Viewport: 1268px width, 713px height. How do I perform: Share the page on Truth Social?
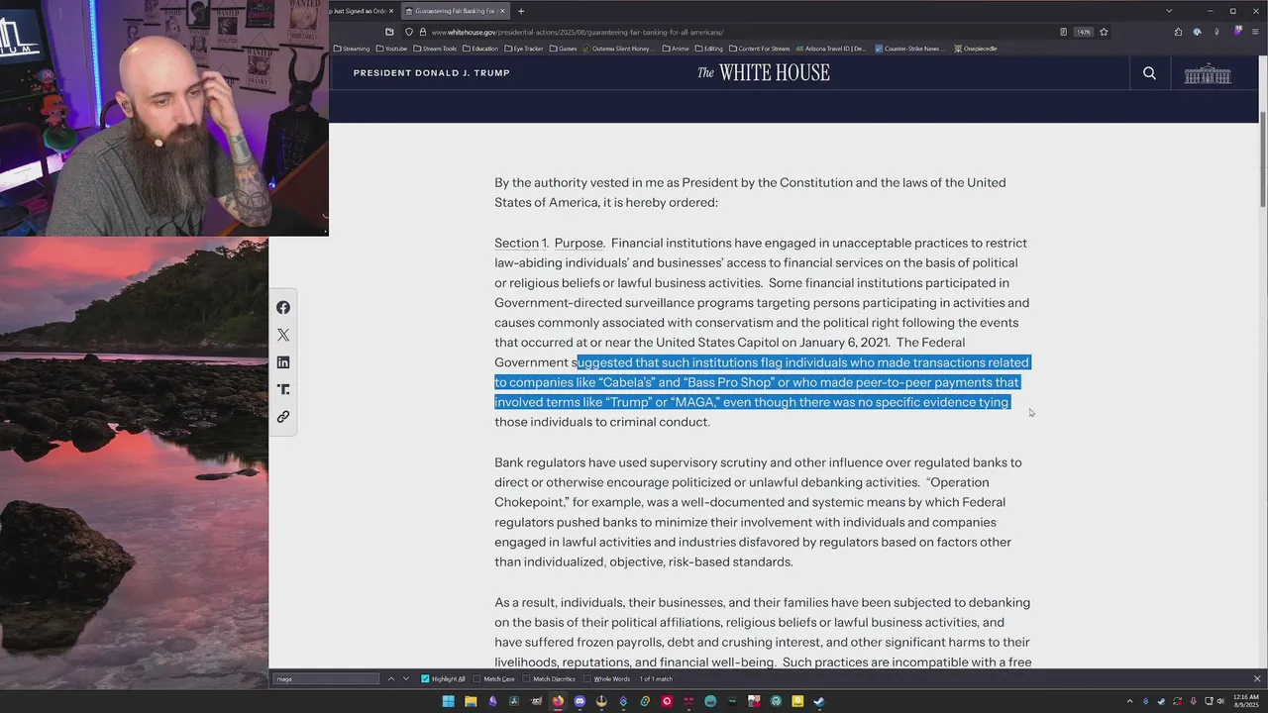[x=283, y=389]
